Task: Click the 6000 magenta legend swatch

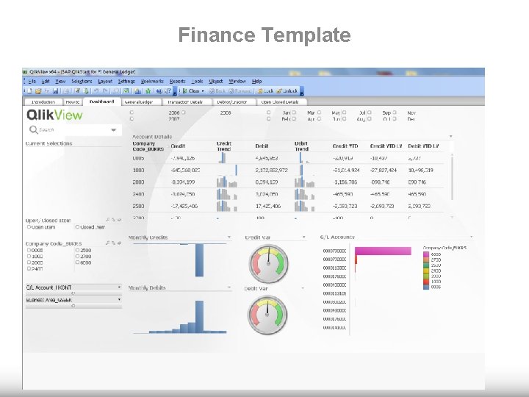Action: coord(426,254)
